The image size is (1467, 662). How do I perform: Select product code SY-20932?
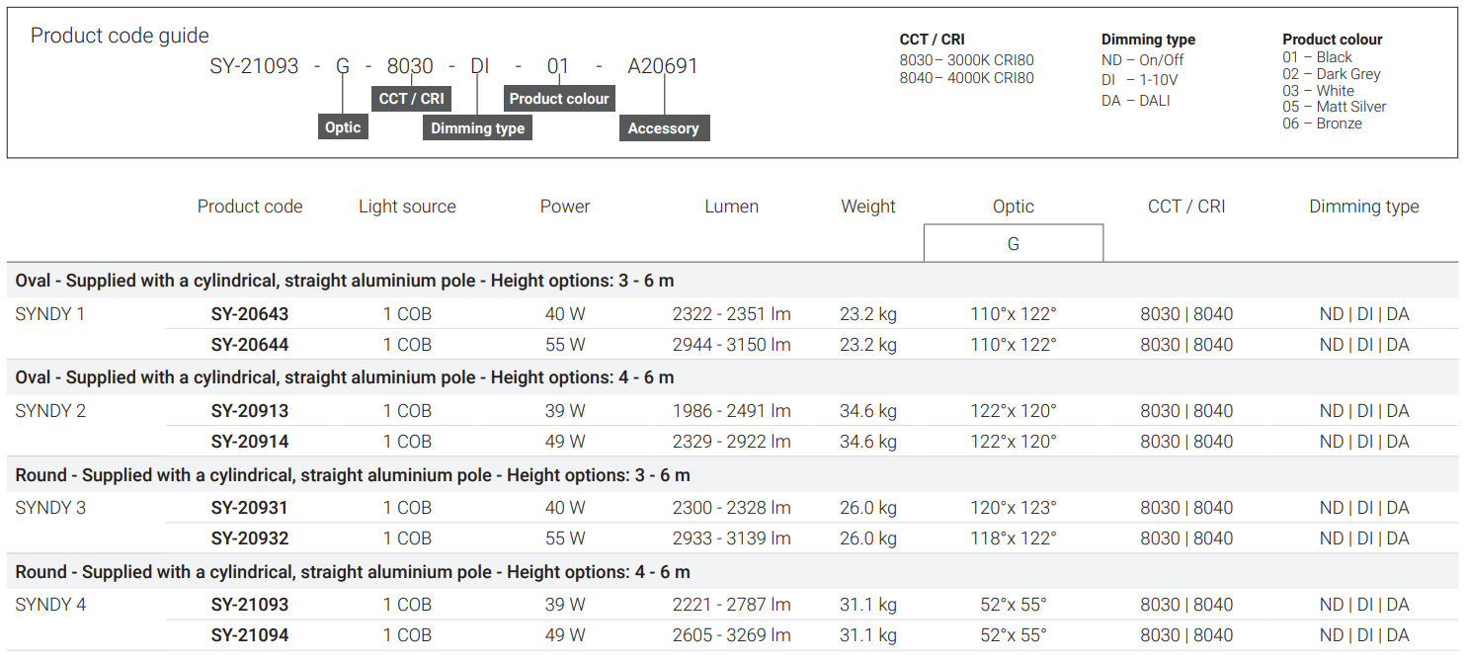[250, 538]
